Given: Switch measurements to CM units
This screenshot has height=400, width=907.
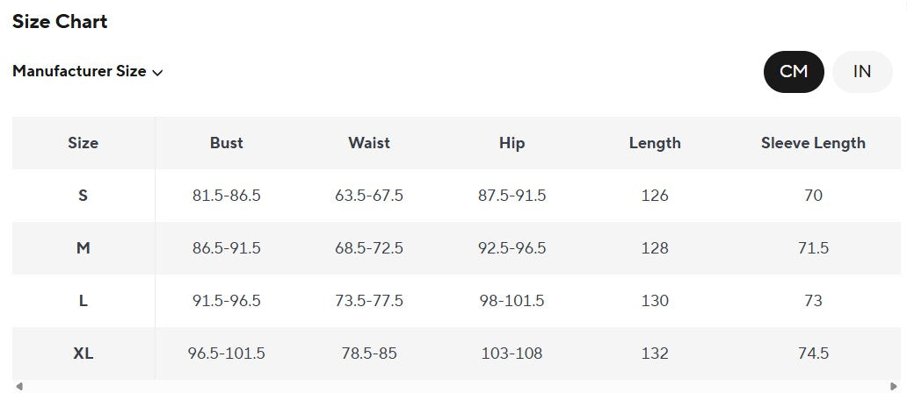Looking at the screenshot, I should coord(794,72).
